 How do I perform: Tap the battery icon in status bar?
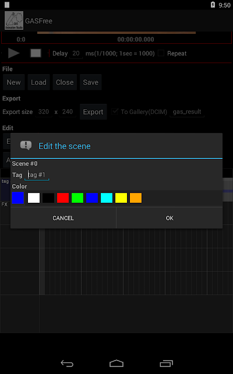[x=213, y=5]
